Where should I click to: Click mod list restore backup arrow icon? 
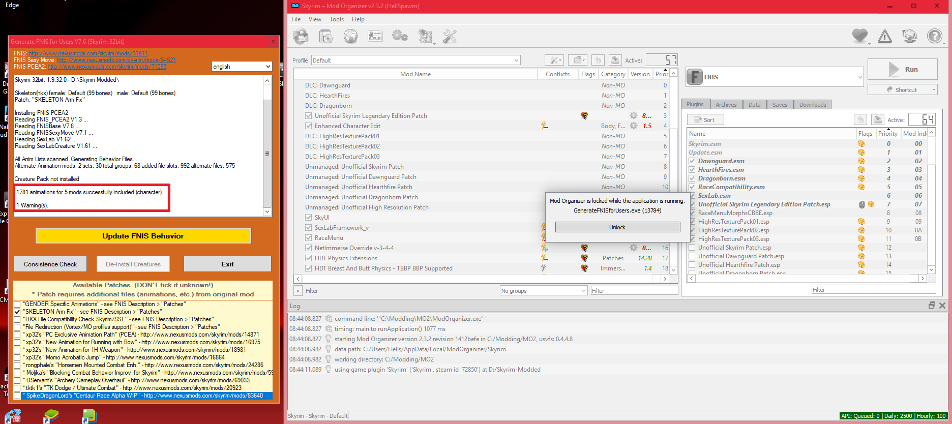tap(598, 60)
